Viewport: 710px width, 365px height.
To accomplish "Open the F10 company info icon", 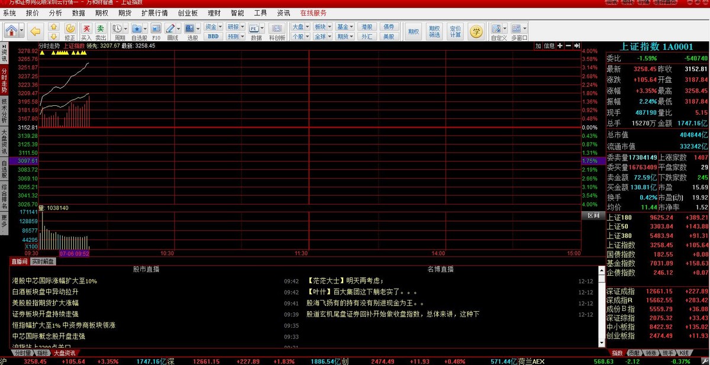I will coord(156,31).
